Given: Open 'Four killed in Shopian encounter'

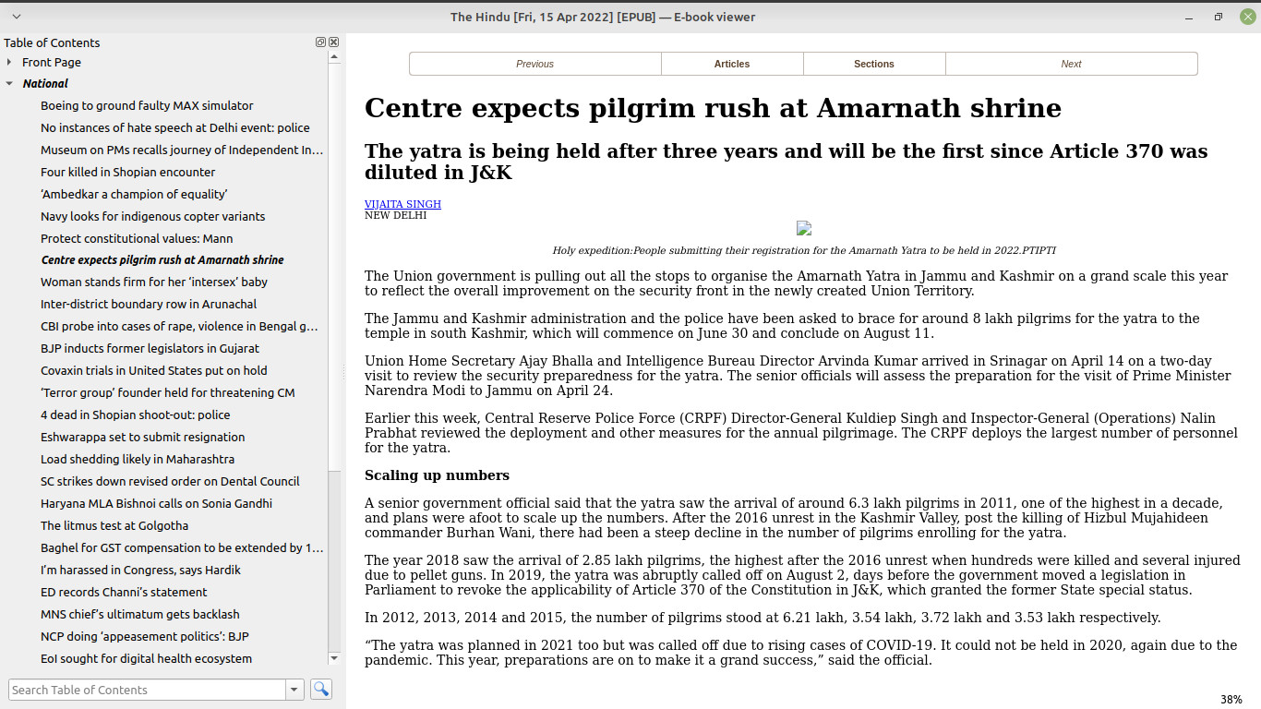Looking at the screenshot, I should [128, 172].
